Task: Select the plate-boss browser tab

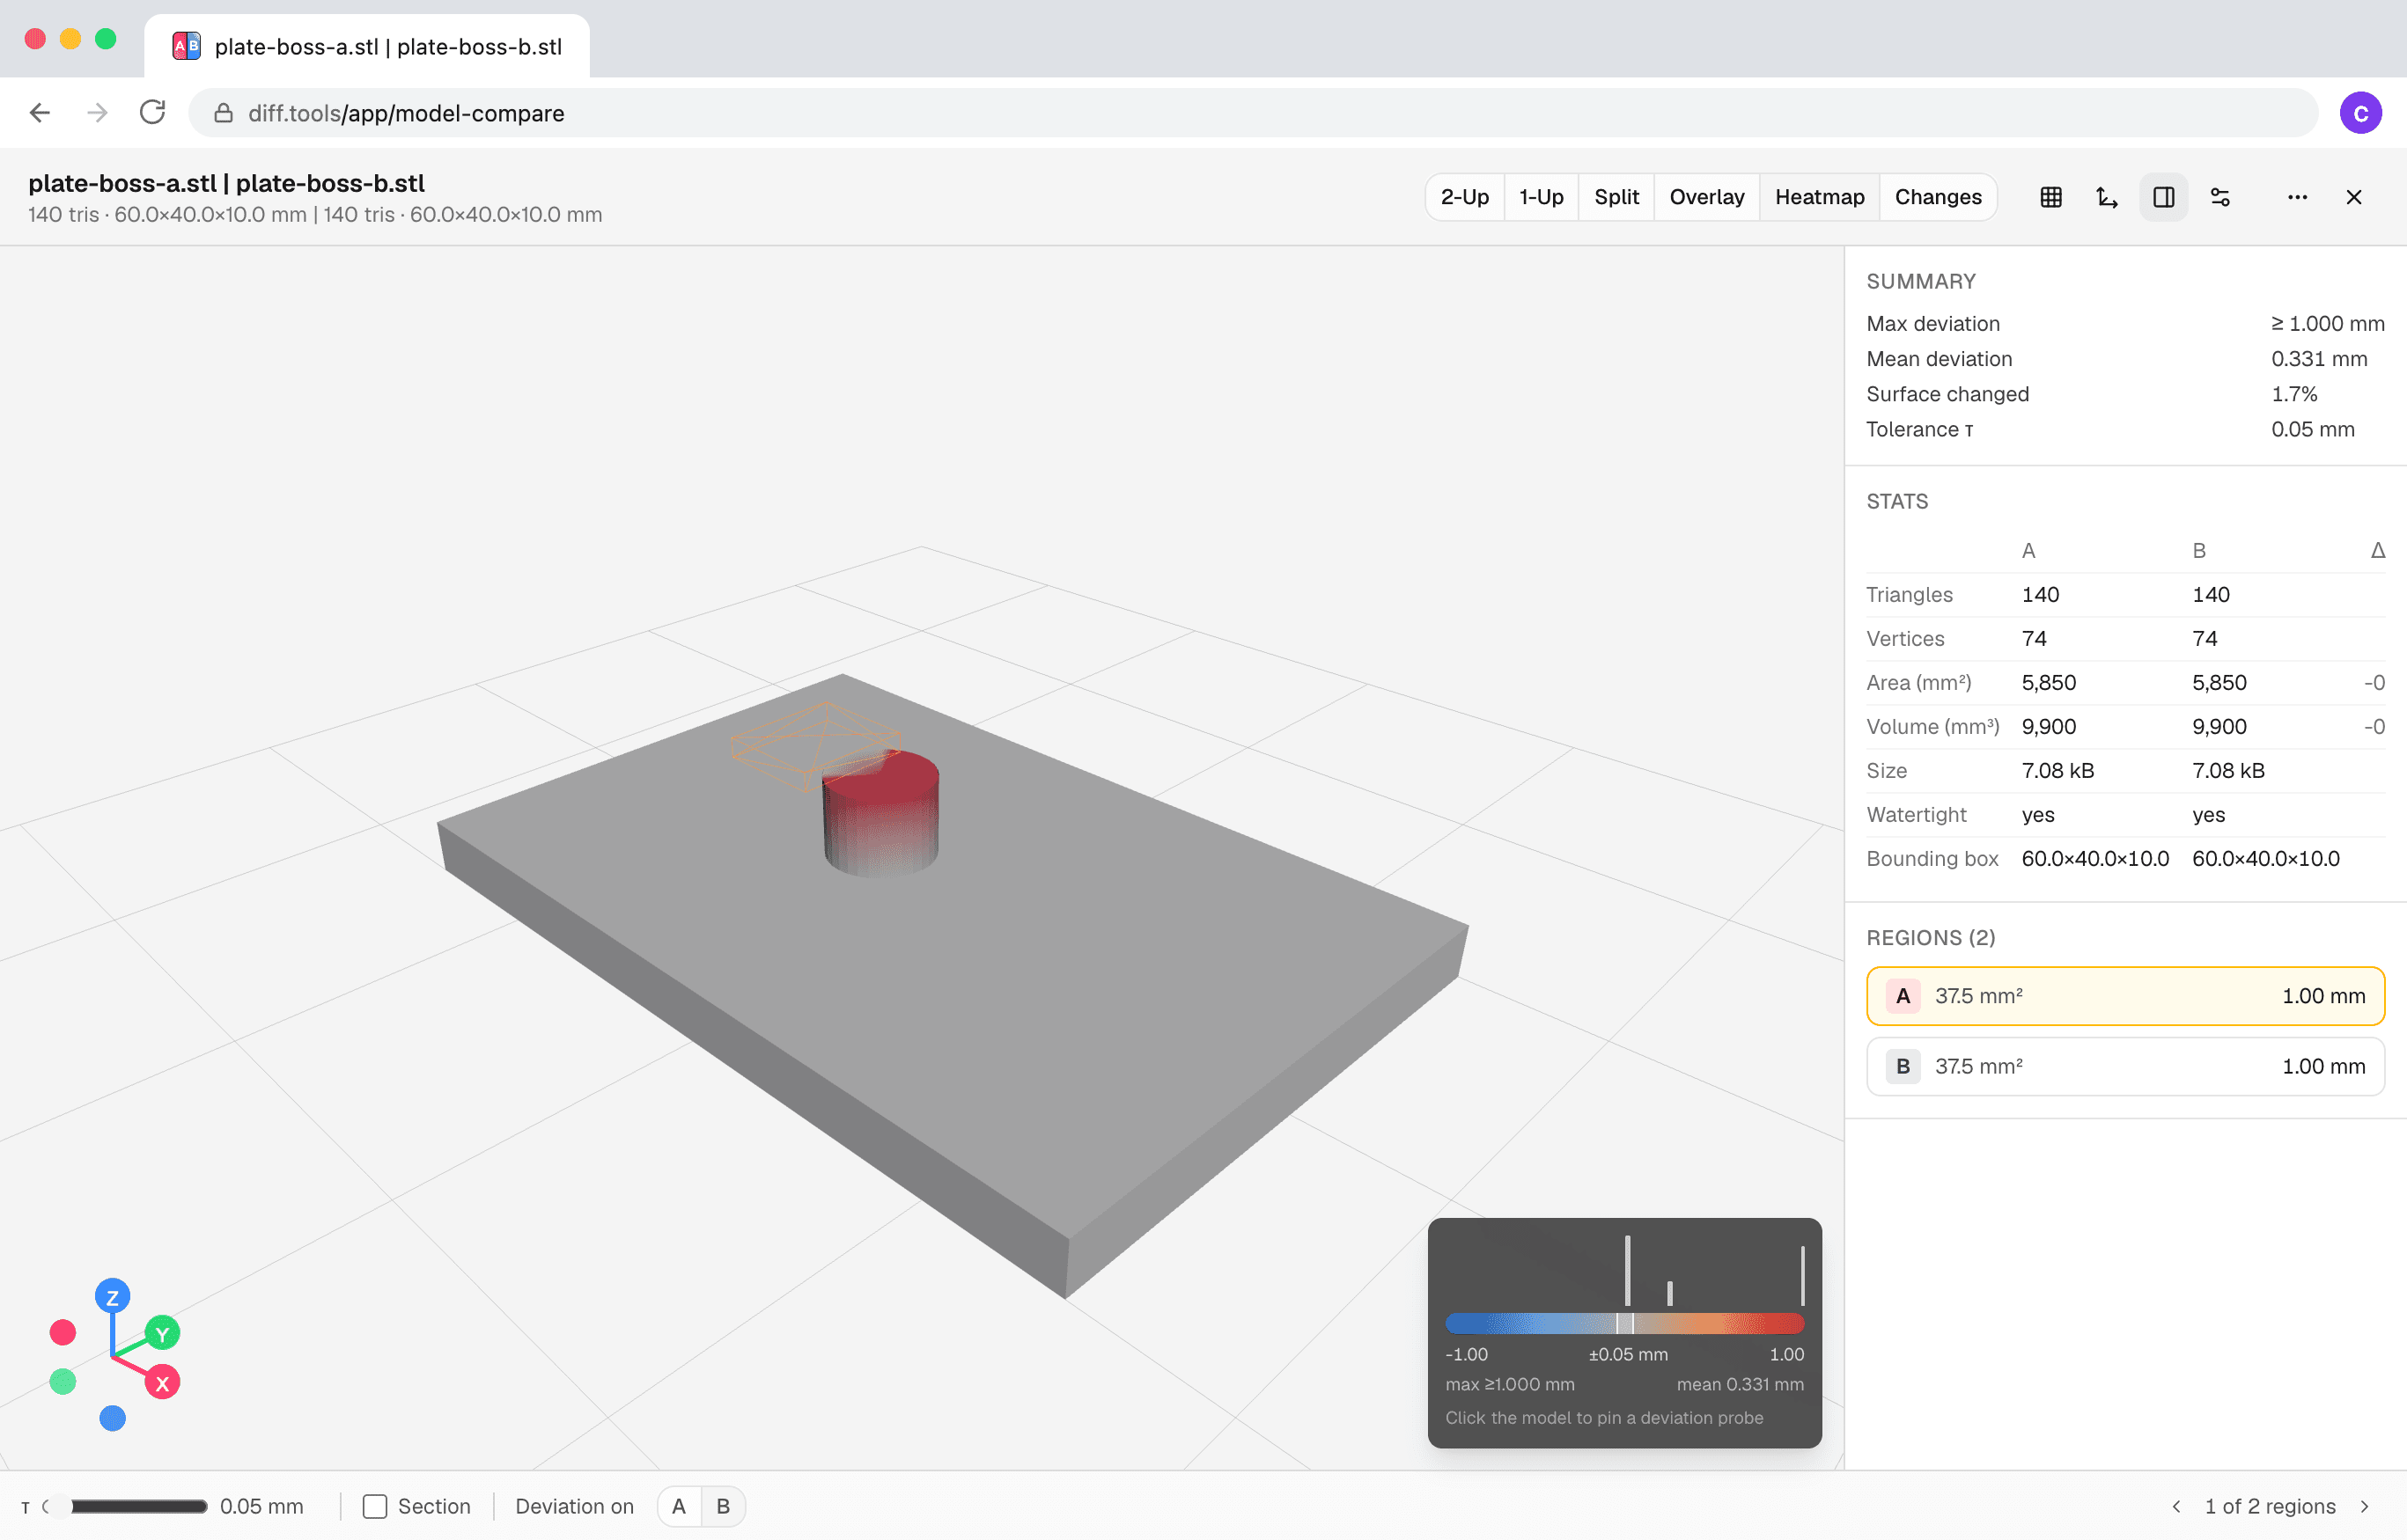Action: [367, 46]
